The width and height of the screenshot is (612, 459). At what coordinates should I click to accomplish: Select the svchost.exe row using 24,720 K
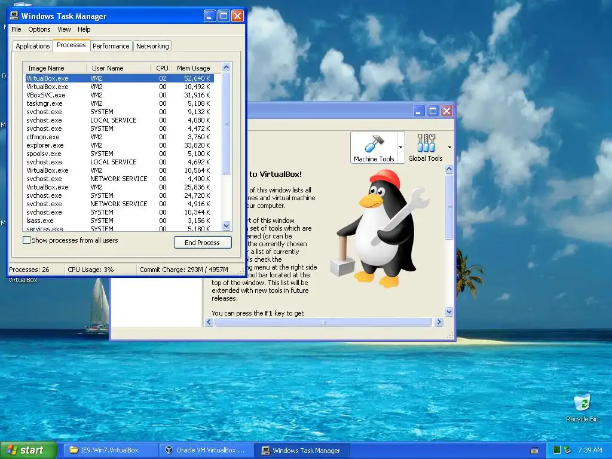pos(120,195)
